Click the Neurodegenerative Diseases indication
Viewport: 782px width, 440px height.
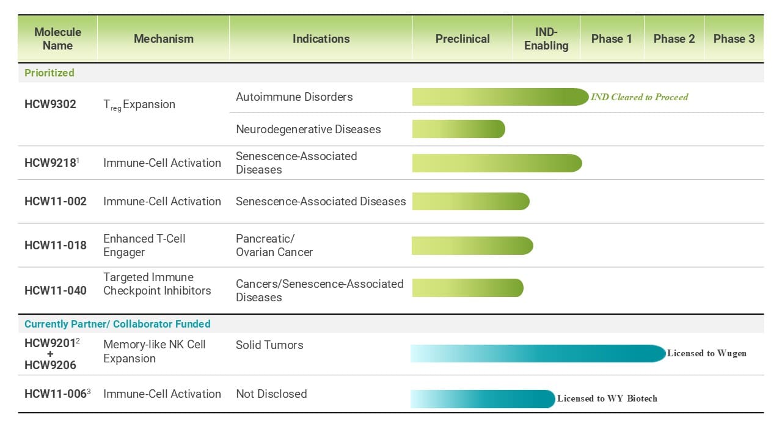click(309, 129)
